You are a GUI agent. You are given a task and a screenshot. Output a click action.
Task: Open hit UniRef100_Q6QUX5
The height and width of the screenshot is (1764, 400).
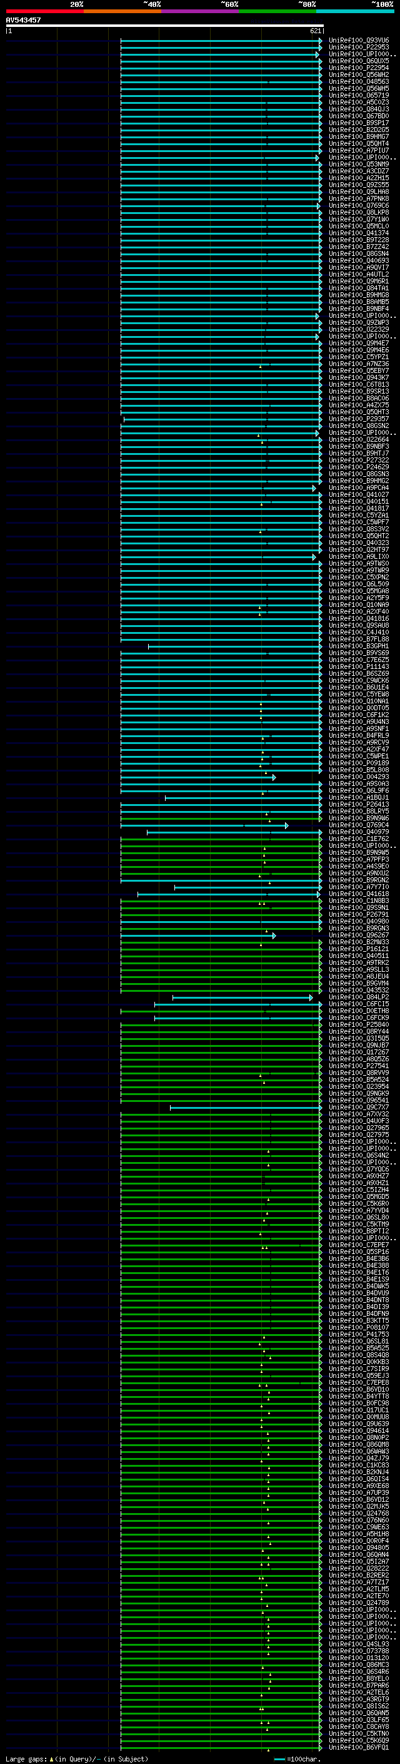[359, 61]
